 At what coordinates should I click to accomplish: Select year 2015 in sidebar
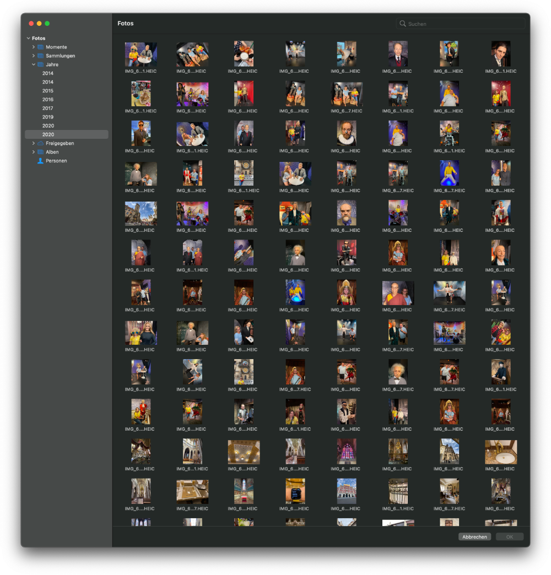48,91
